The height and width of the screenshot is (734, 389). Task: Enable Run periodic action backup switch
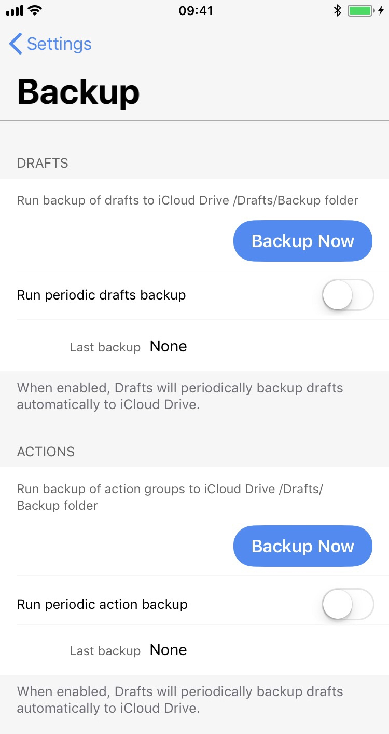[348, 604]
